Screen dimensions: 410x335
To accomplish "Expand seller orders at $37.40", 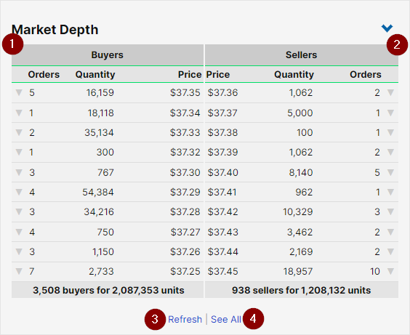I will [x=390, y=172].
